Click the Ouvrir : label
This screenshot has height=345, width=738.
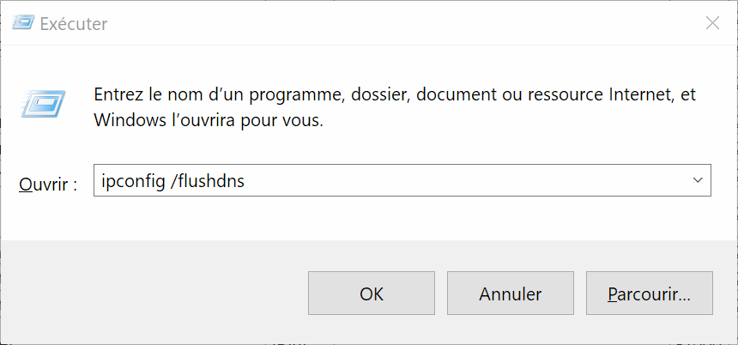(x=47, y=184)
